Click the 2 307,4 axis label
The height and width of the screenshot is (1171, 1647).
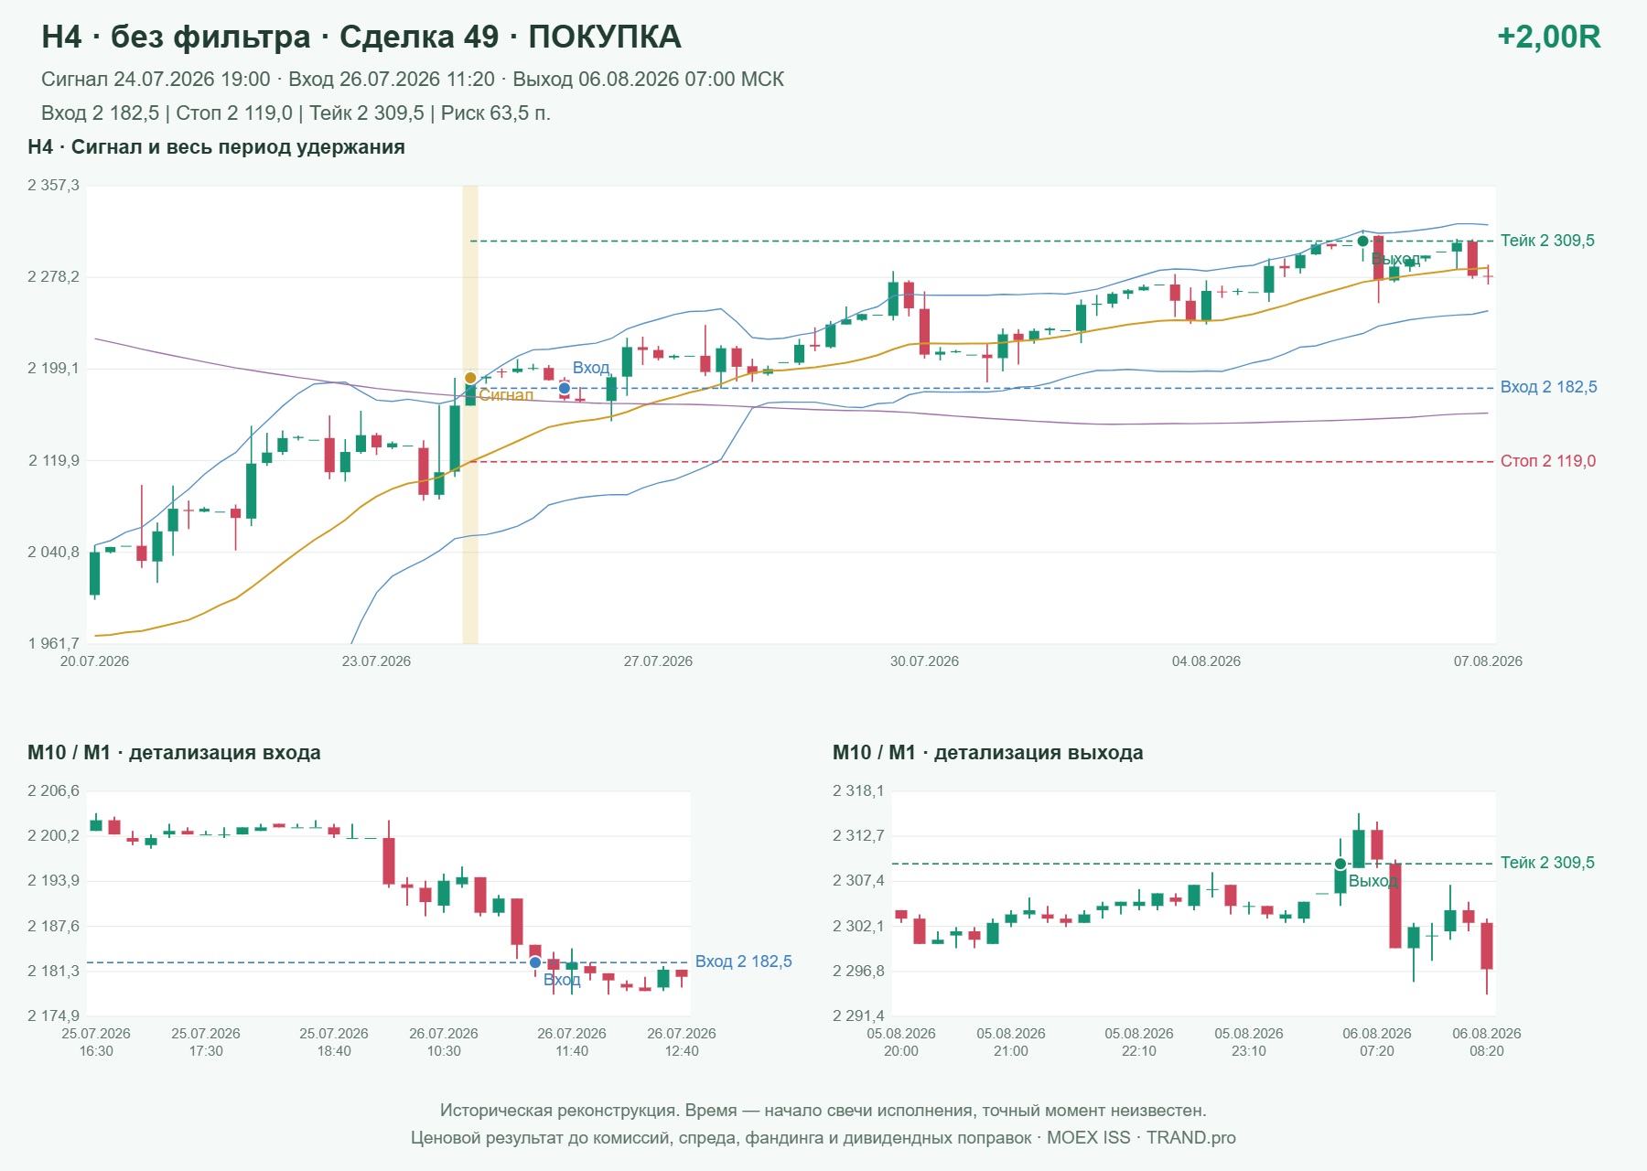[859, 881]
